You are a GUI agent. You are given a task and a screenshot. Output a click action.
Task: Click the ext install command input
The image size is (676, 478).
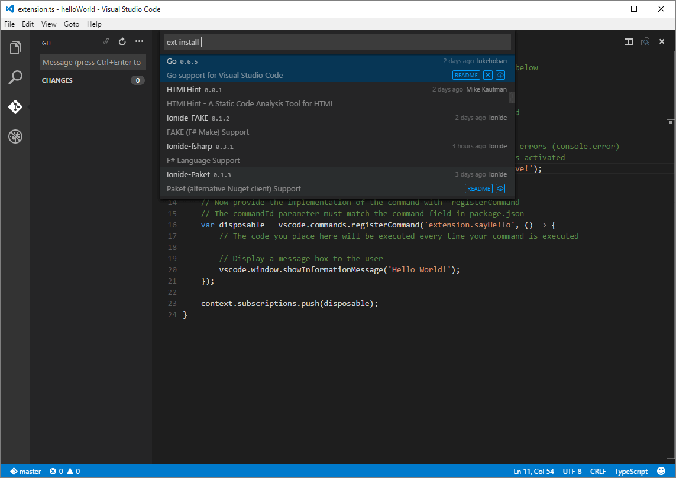coord(338,42)
